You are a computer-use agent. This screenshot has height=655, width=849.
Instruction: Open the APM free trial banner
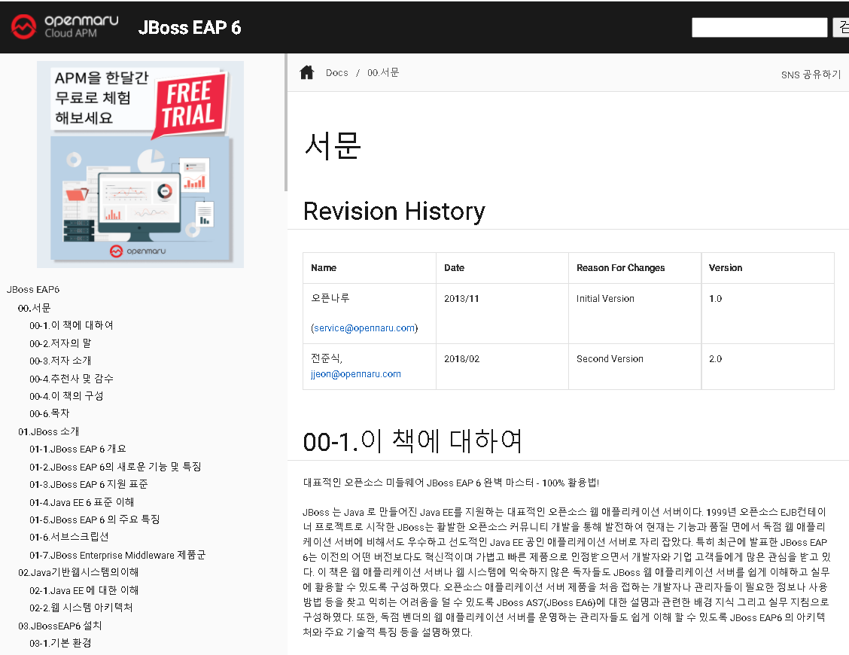click(x=140, y=164)
